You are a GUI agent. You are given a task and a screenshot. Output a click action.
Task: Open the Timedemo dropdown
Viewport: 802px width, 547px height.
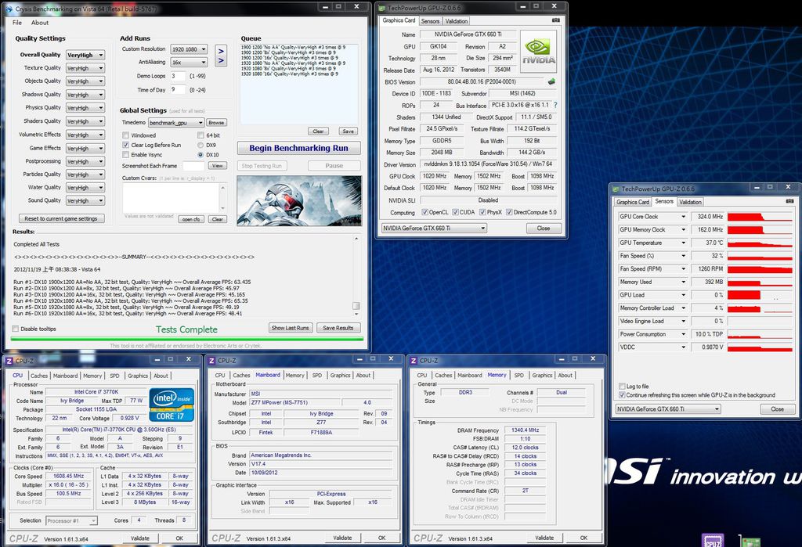click(176, 123)
